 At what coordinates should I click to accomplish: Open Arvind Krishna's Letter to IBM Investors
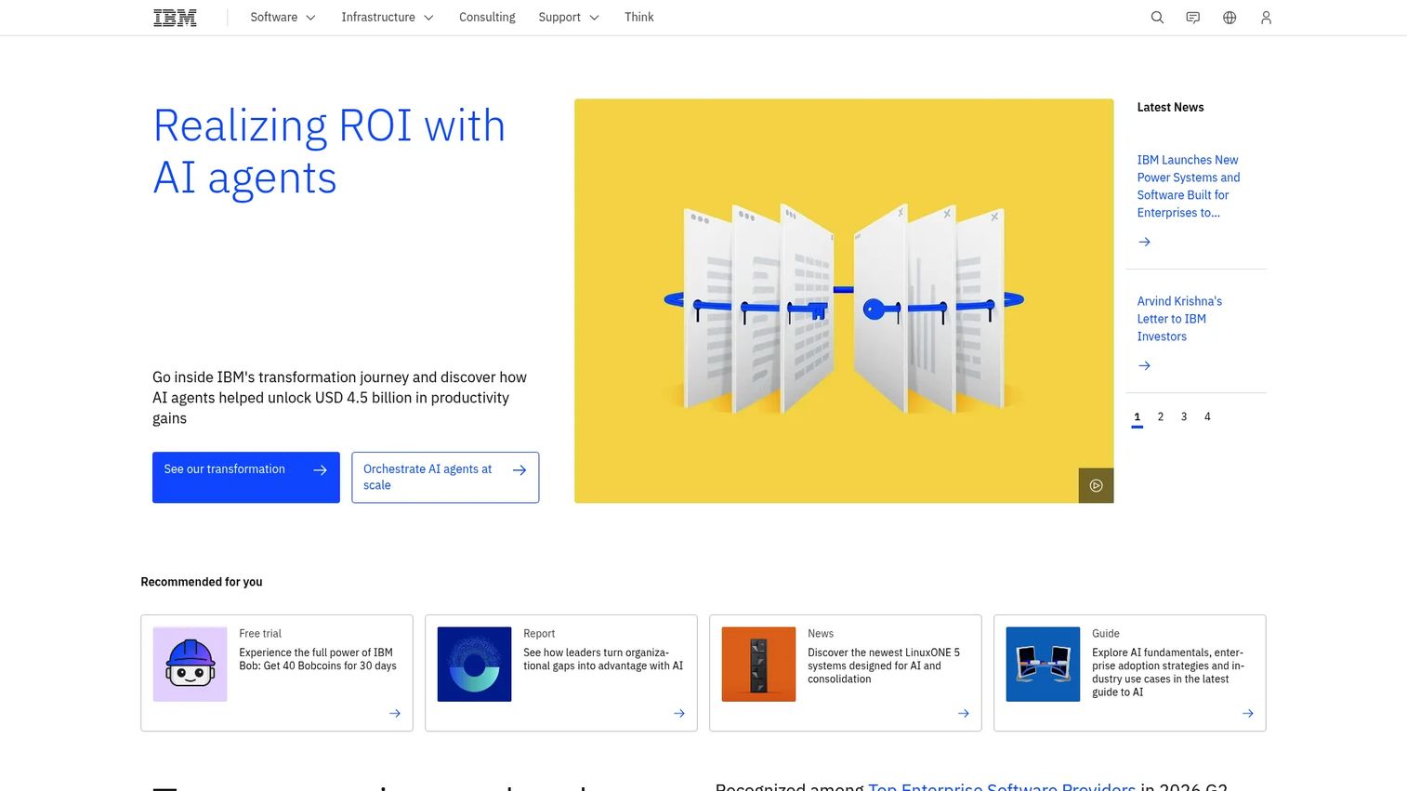(1179, 319)
